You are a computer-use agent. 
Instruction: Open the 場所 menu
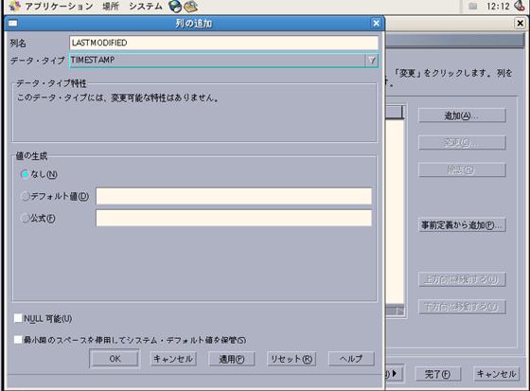coord(111,6)
